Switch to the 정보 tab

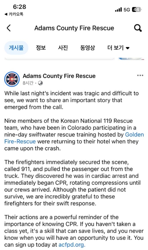[x=41, y=48]
